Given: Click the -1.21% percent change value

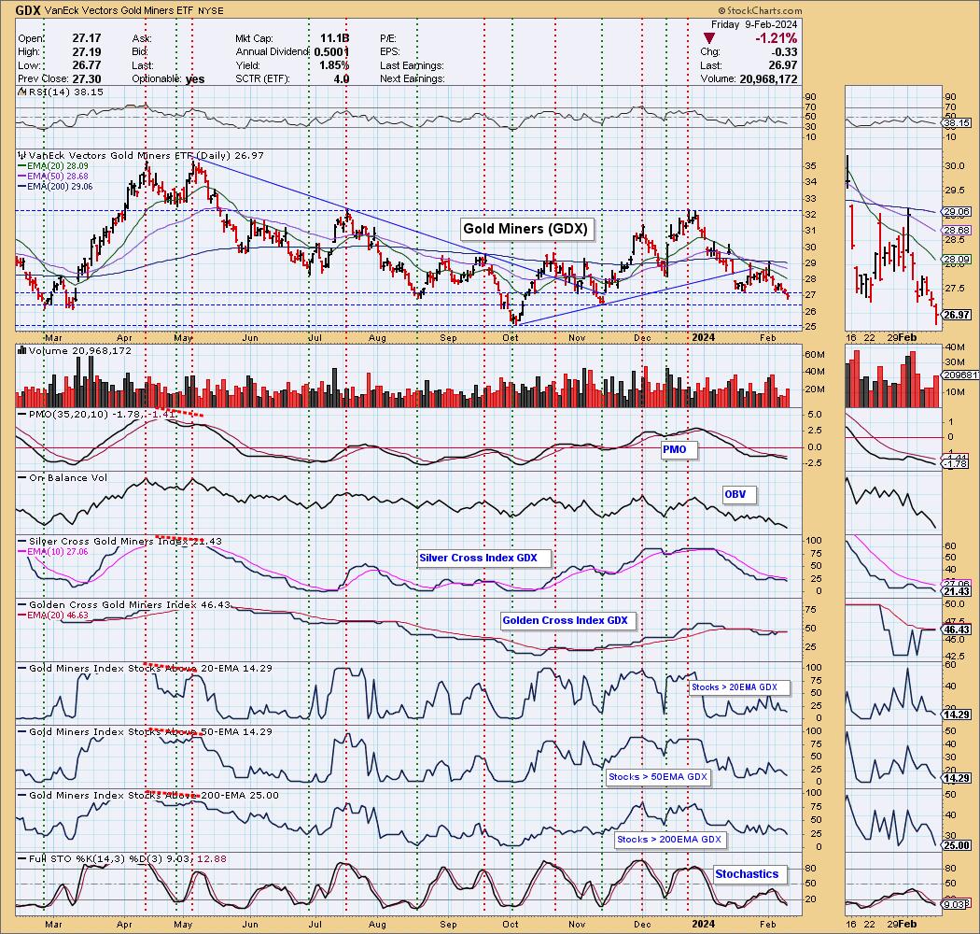Looking at the screenshot, I should tap(777, 38).
